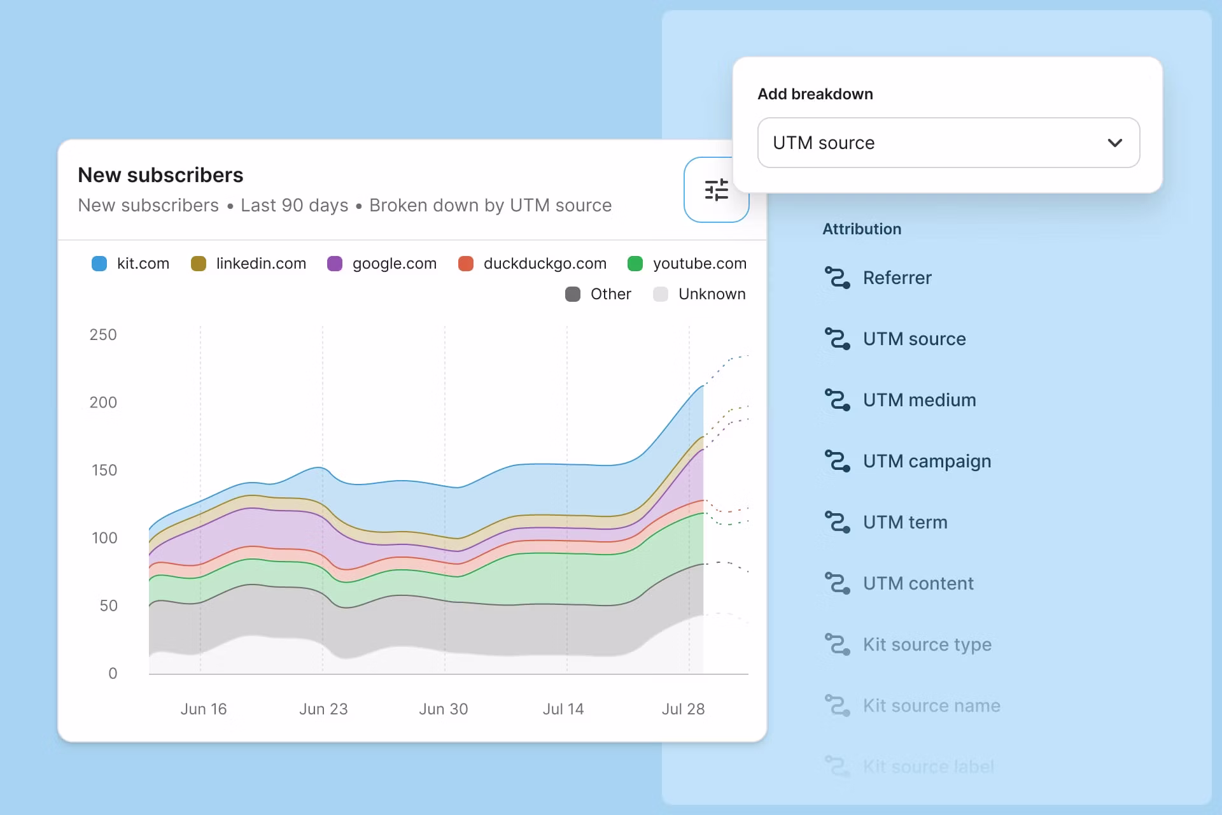Click the Kit source type icon
The width and height of the screenshot is (1222, 815).
(x=837, y=644)
